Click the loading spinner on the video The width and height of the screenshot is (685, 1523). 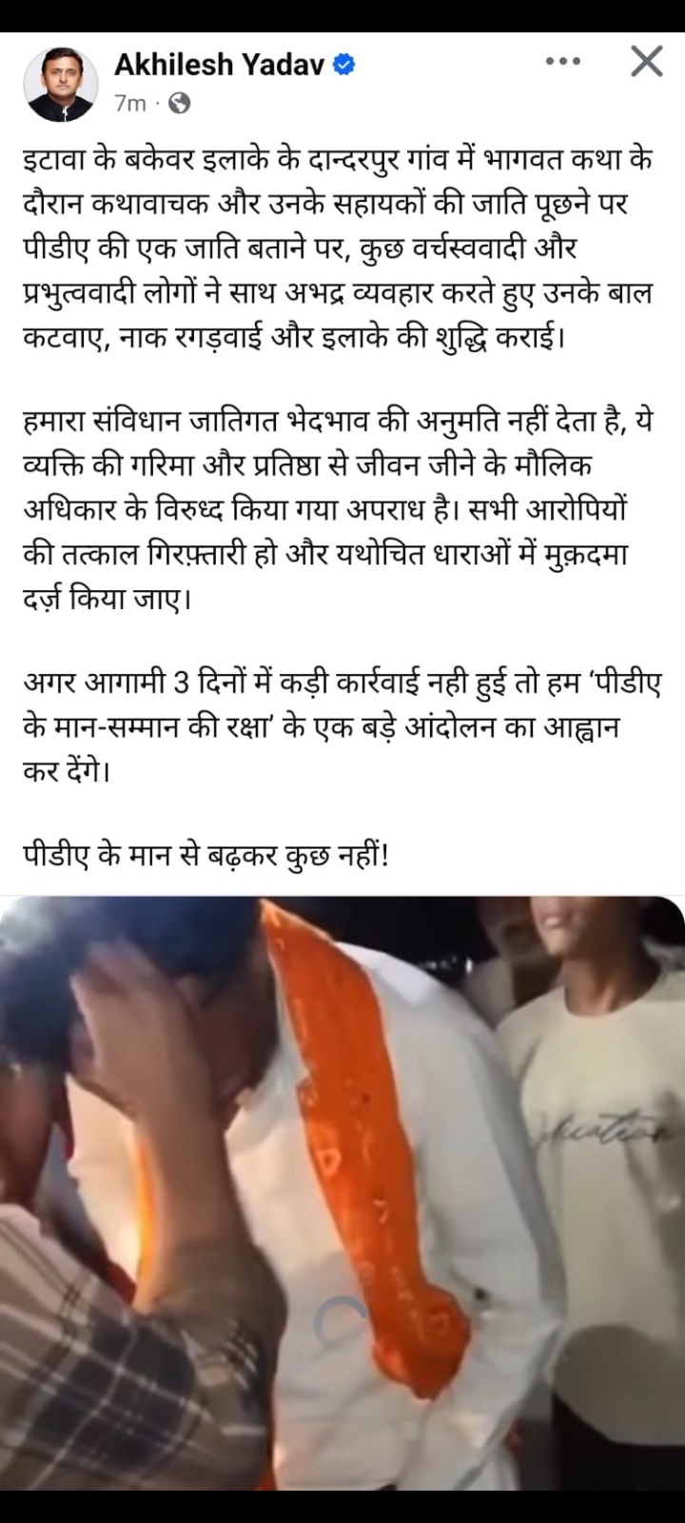342,1320
